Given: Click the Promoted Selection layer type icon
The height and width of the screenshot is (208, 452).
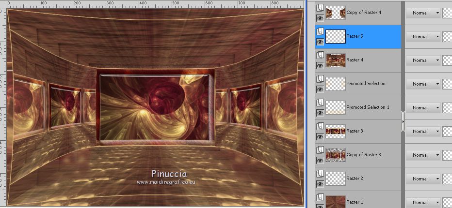Looking at the screenshot, I should coord(320,79).
